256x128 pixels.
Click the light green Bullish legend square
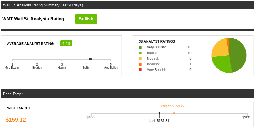pyautogui.click(x=140, y=53)
